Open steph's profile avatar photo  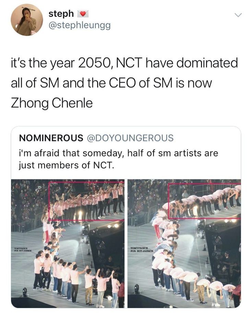[27, 20]
